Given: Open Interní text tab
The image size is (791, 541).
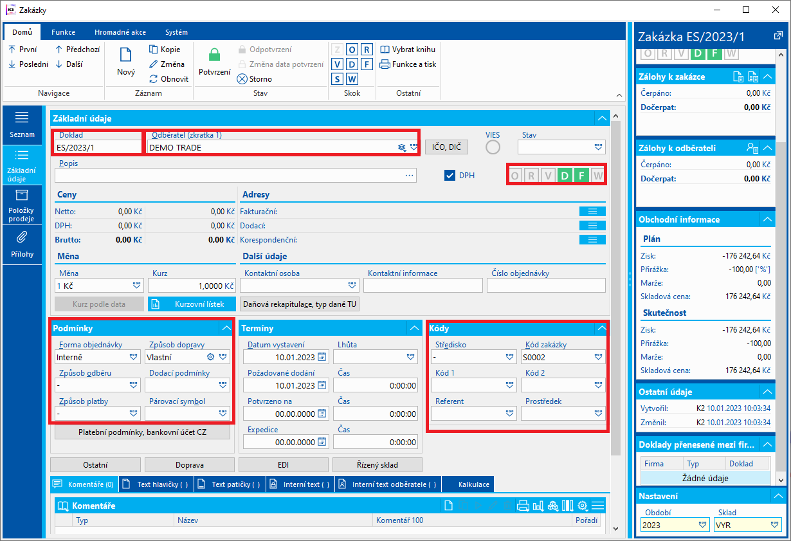Looking at the screenshot, I should coord(300,484).
